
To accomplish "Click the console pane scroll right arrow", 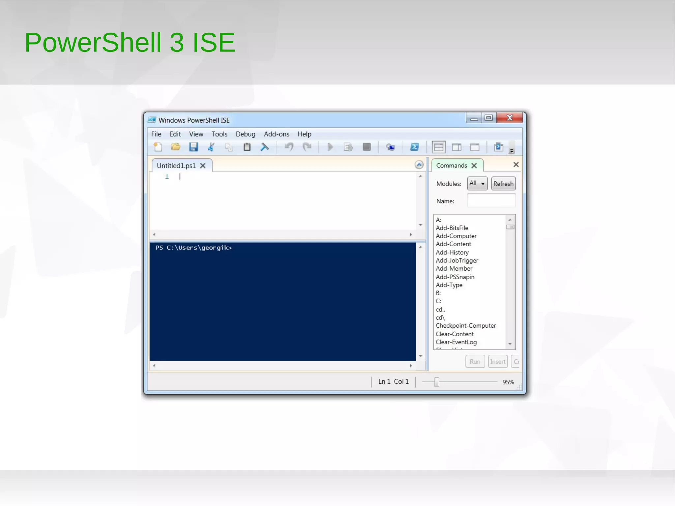I will (411, 366).
